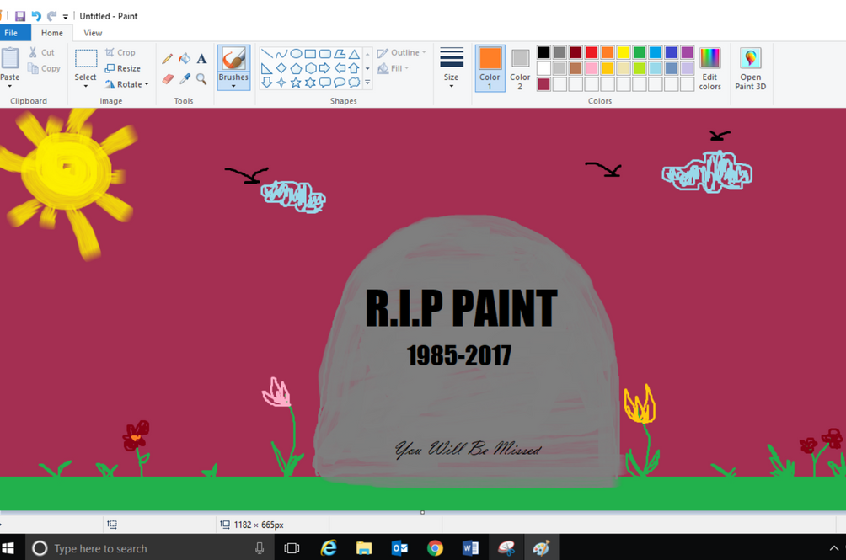Expand the Paste dropdown arrow
This screenshot has height=560, width=846.
pos(10,86)
